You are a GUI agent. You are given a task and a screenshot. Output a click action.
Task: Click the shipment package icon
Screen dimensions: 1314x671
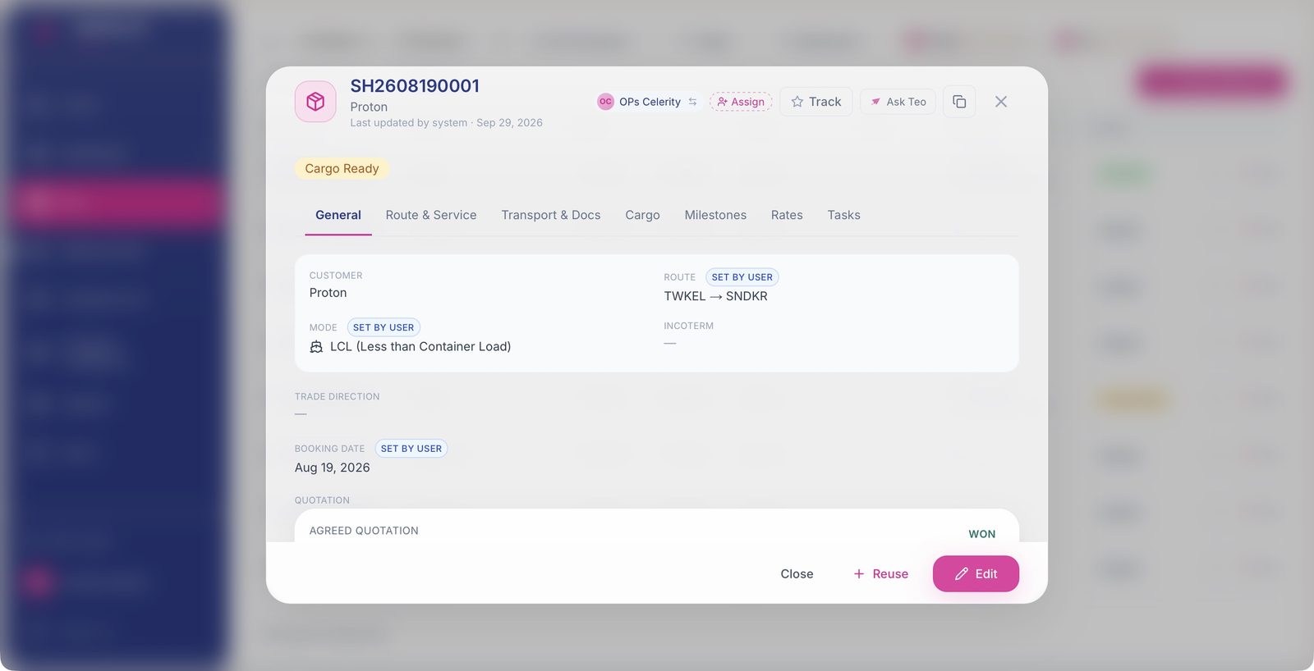tap(315, 102)
